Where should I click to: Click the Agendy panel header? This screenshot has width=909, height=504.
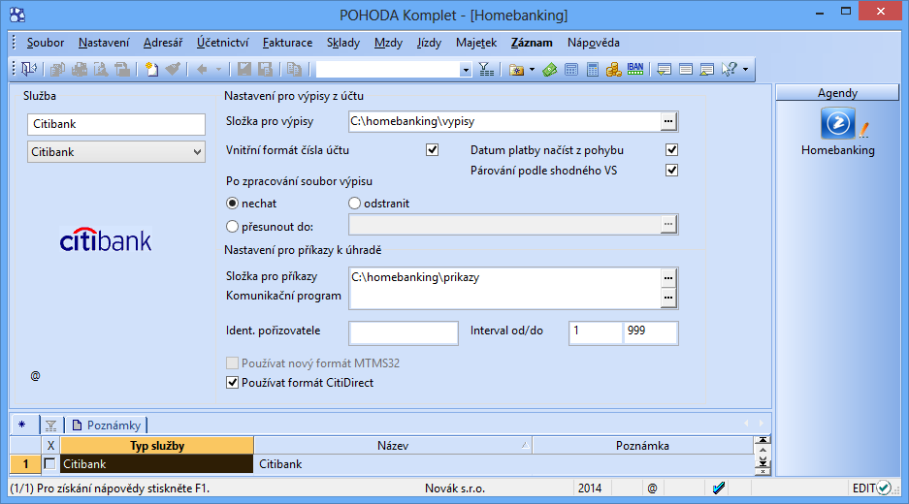(837, 93)
